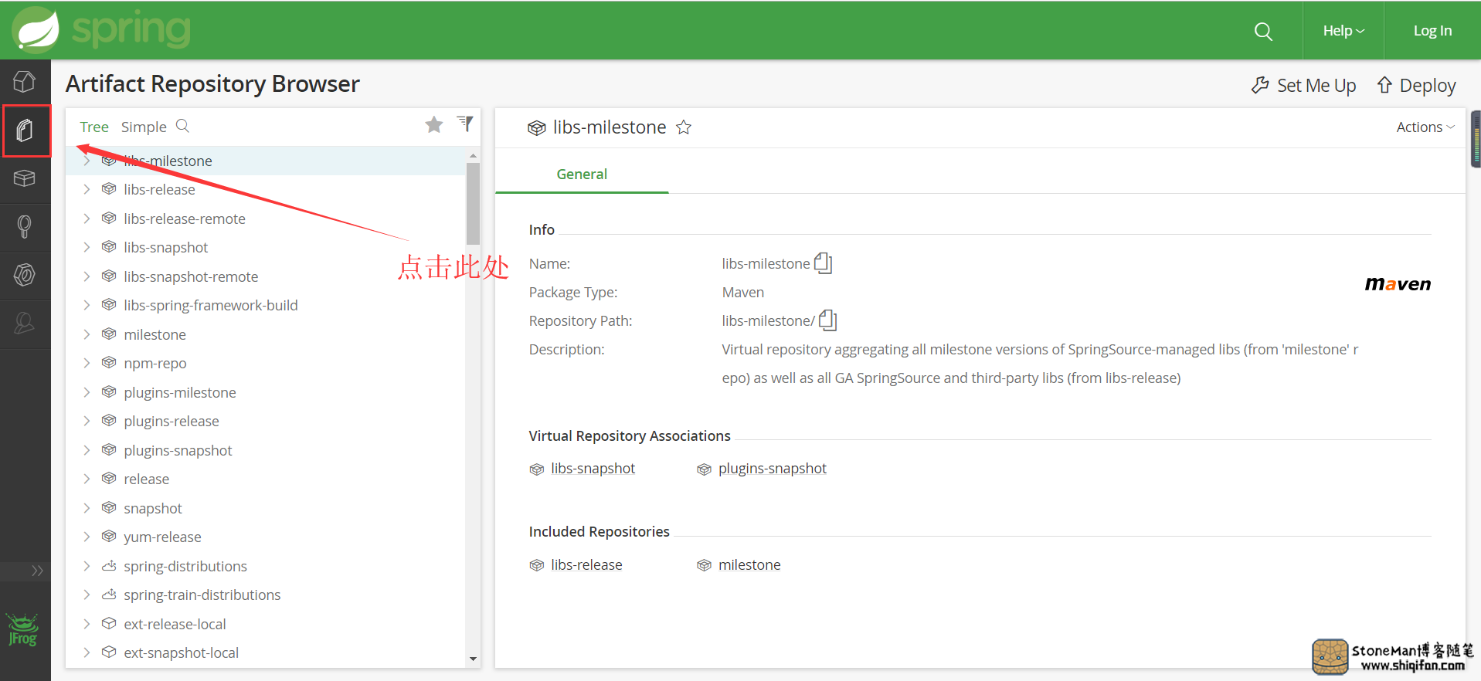Switch to the Tree view tab
Image resolution: width=1481 pixels, height=681 pixels.
coord(94,127)
